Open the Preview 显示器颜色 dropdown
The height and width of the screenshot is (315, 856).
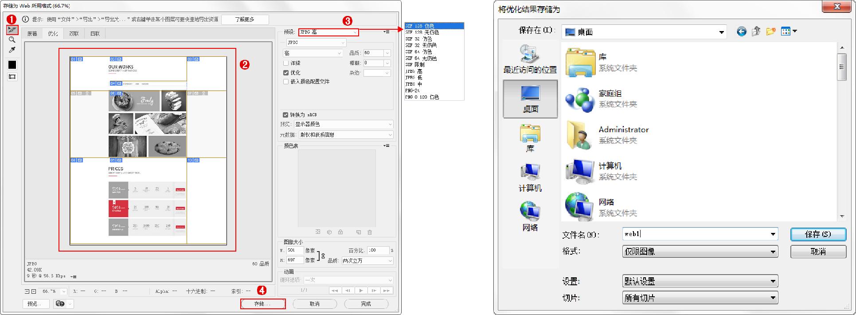344,124
